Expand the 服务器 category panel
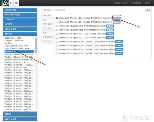The image size is (154, 122). [20, 114]
